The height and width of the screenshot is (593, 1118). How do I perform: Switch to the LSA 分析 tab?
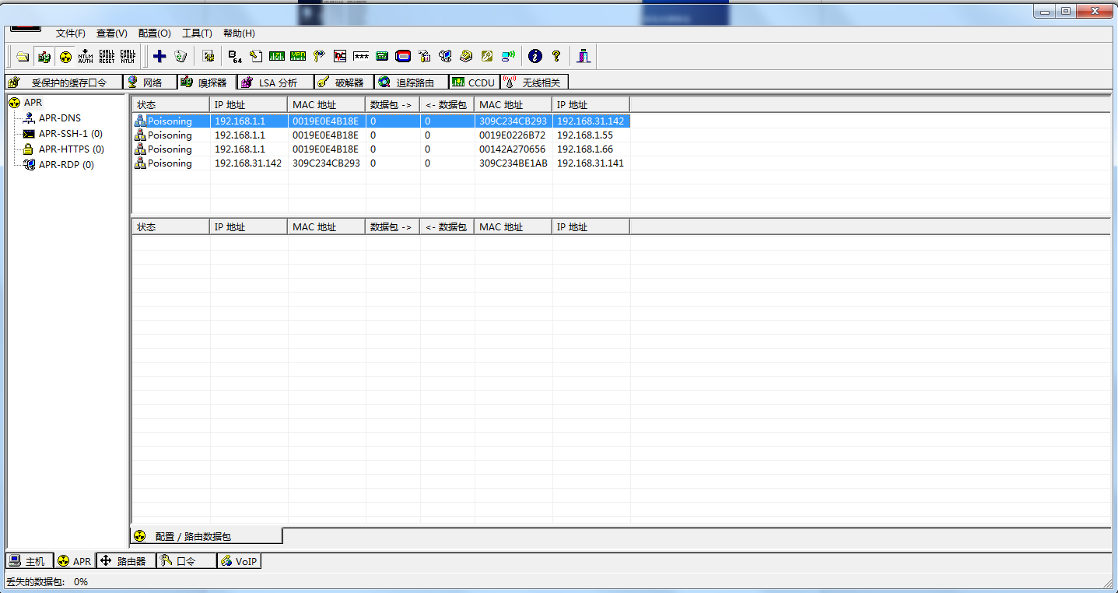click(x=275, y=82)
